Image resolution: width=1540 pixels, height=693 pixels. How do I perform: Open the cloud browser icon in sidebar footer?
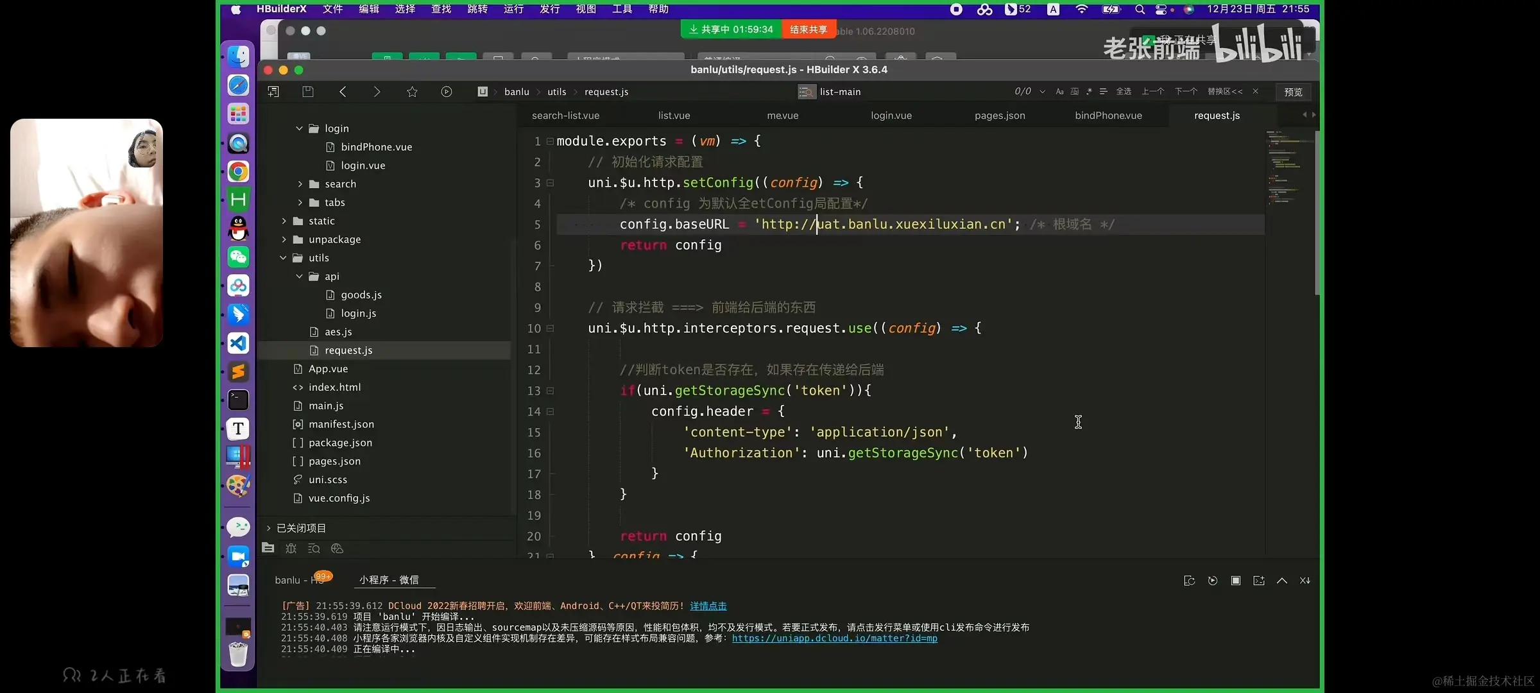click(x=337, y=548)
